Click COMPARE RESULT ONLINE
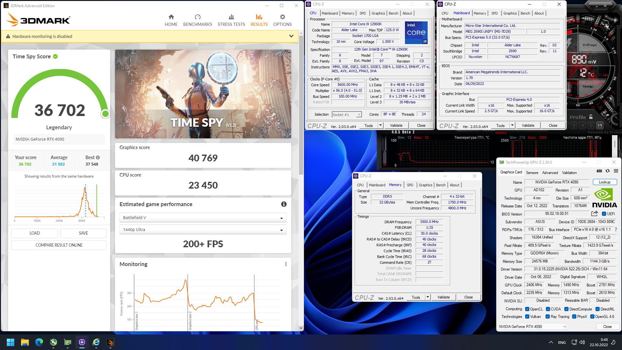Screen dimensions: 622x350 [x=59, y=245]
